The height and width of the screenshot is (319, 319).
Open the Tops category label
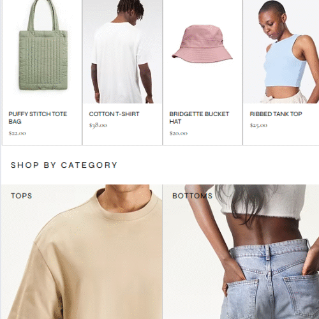pos(22,196)
